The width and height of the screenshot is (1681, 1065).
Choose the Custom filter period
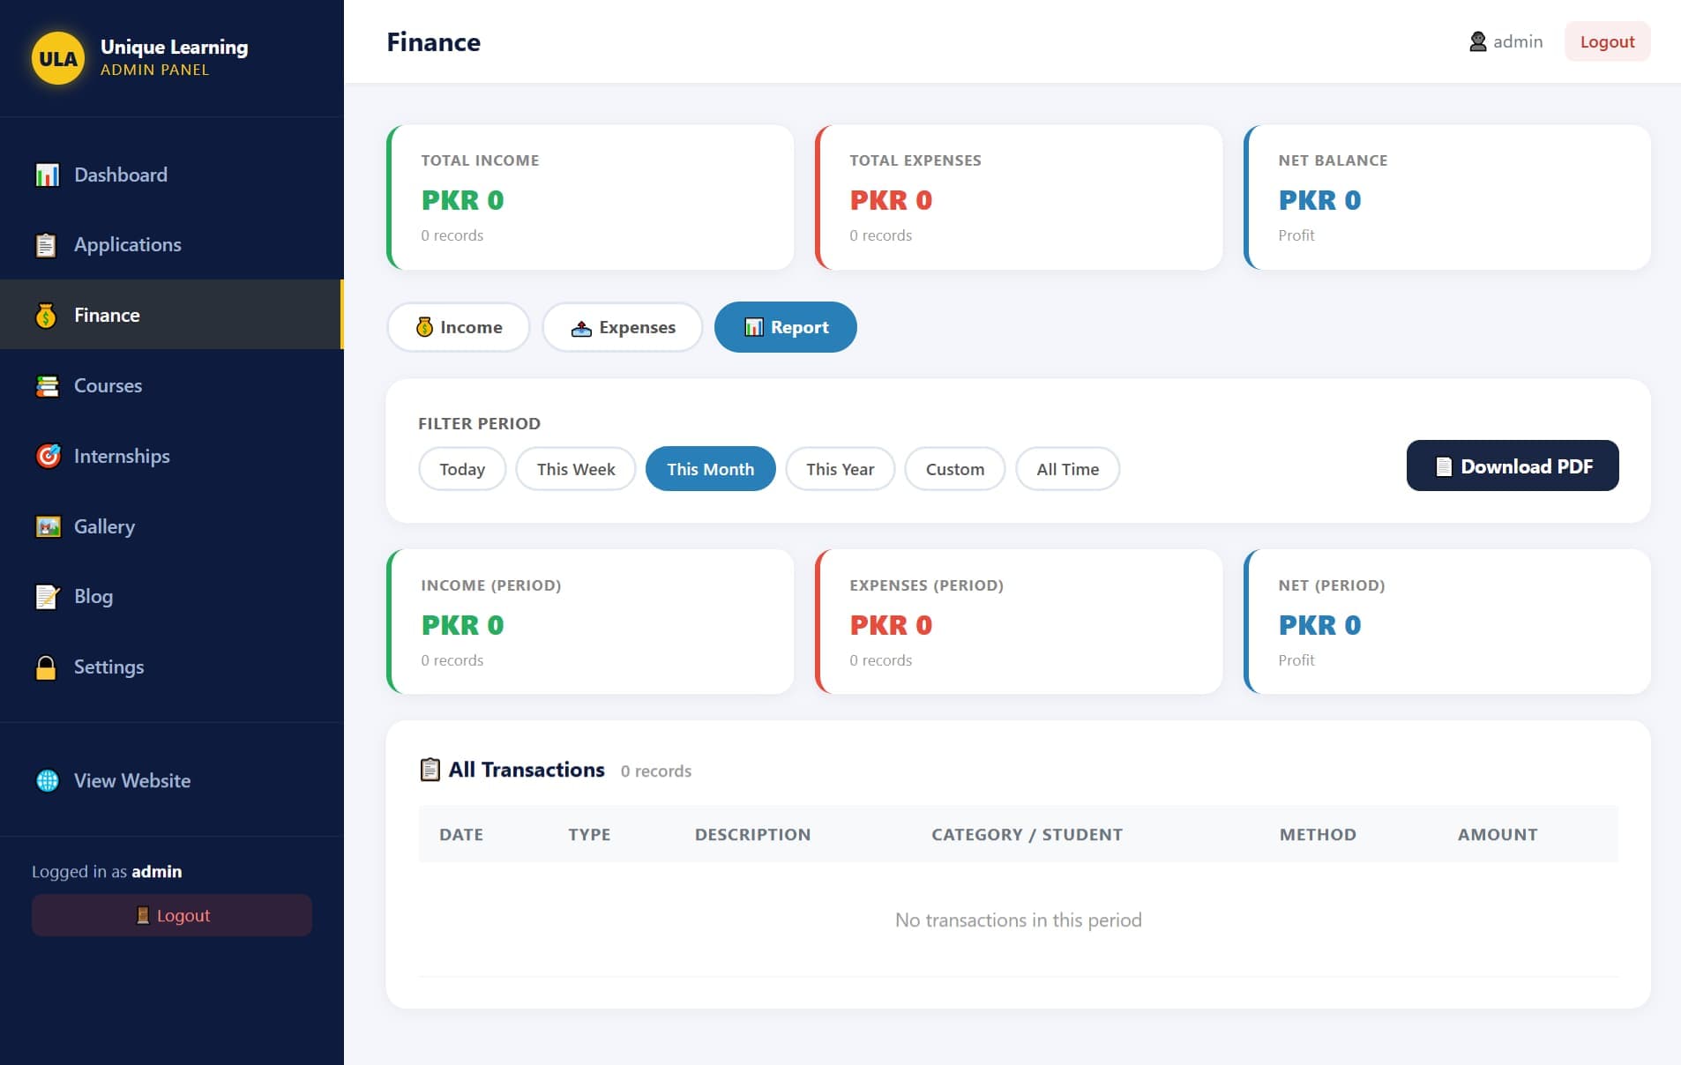(x=954, y=469)
